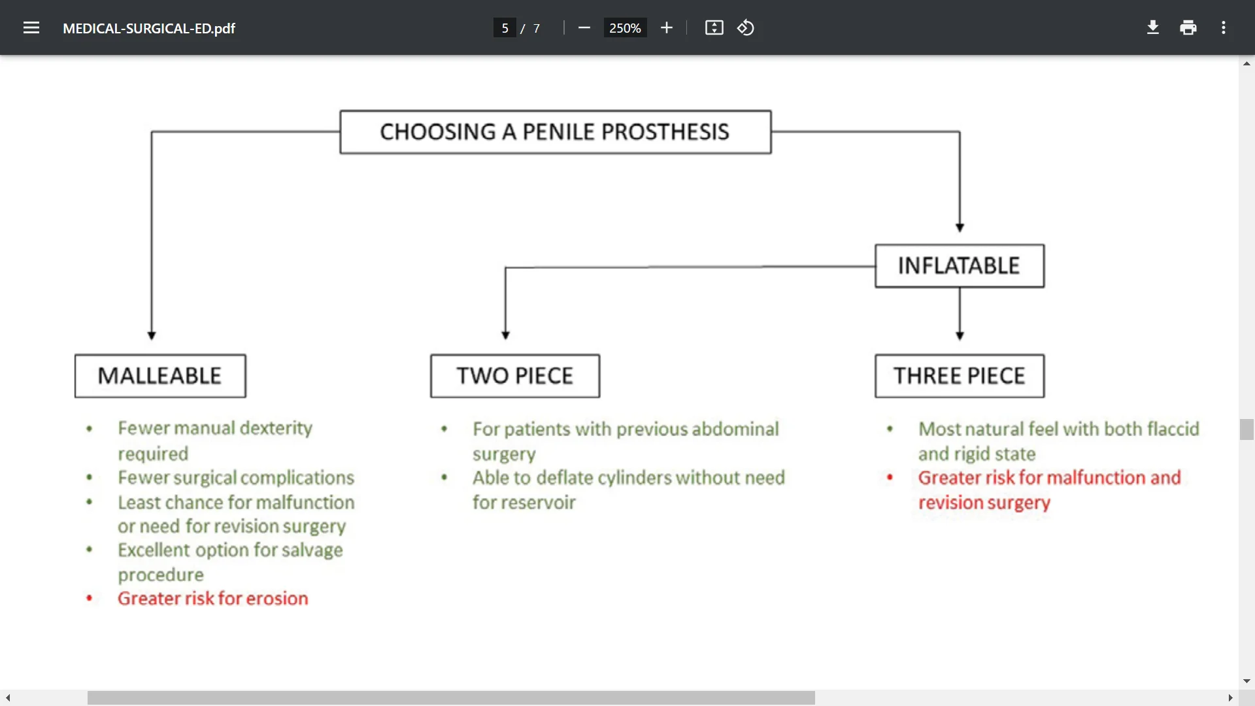This screenshot has height=706, width=1255.
Task: Print the PDF document
Action: coord(1188,27)
